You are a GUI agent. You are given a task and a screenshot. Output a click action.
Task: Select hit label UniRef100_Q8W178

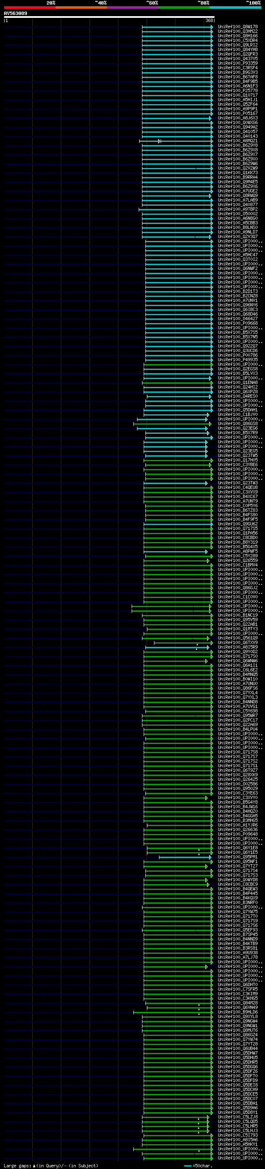(x=238, y=27)
